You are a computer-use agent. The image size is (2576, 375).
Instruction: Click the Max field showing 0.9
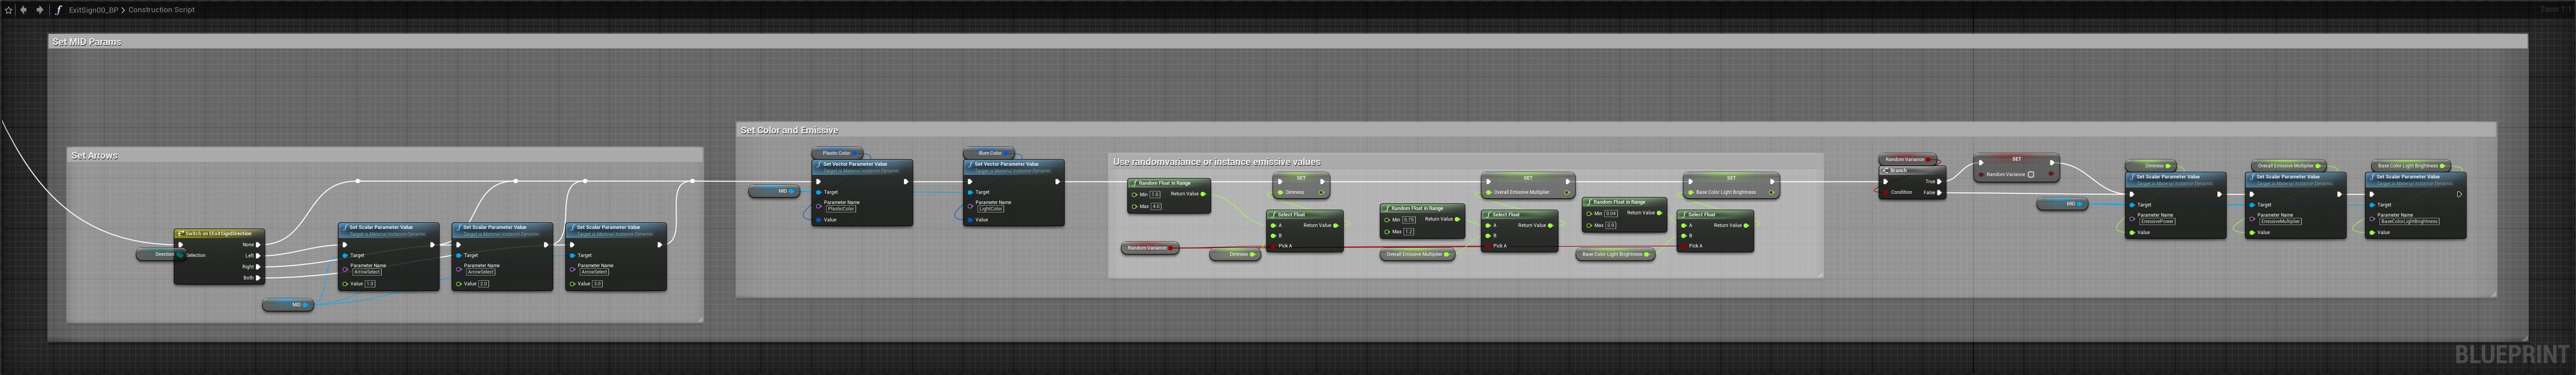[x=1611, y=225]
